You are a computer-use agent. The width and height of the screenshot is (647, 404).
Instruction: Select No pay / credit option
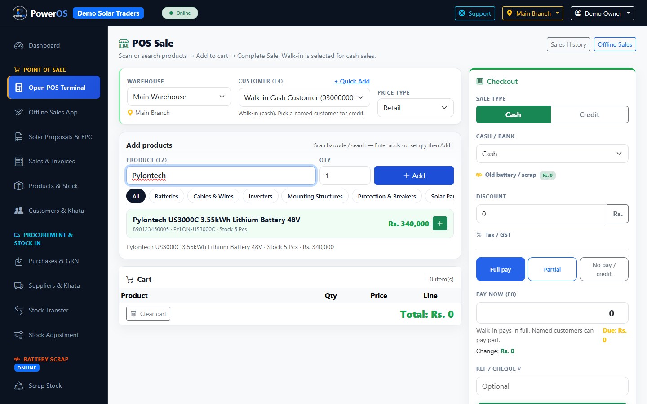604,269
